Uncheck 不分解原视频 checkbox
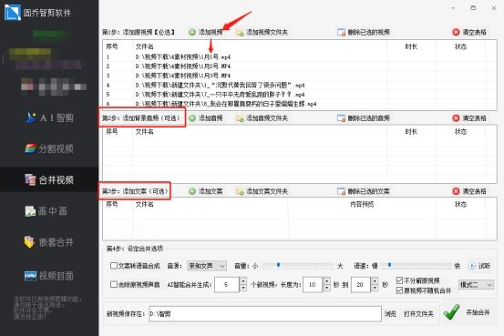The image size is (504, 336). pos(399,280)
